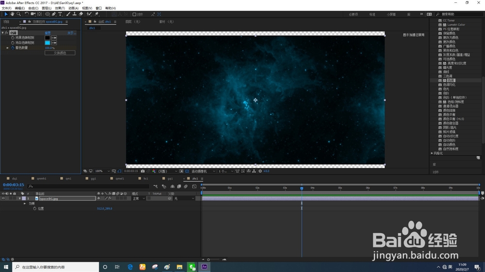The height and width of the screenshot is (272, 485).
Task: Open the layer blending mode 正常 dropdown
Action: tap(139, 198)
